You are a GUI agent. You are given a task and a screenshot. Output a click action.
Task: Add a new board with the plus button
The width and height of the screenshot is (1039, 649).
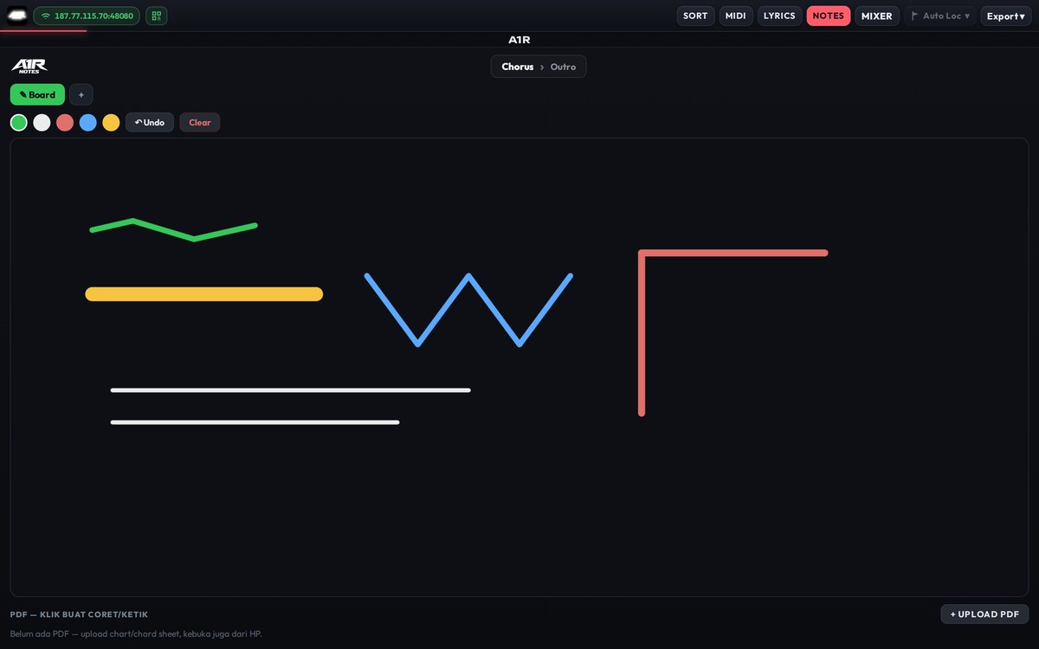[x=81, y=95]
